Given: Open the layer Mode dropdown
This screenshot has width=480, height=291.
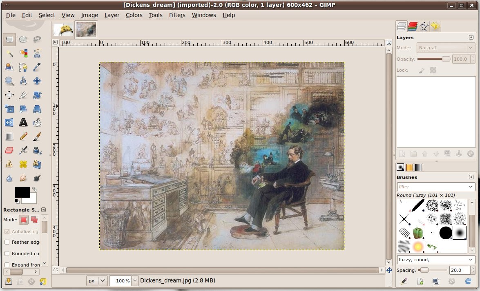Looking at the screenshot, I should click(x=445, y=48).
